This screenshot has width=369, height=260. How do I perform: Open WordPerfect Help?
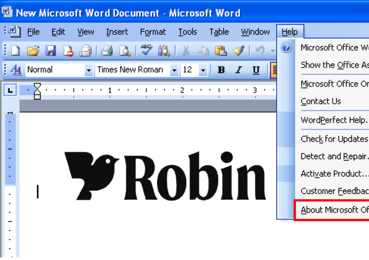point(332,120)
